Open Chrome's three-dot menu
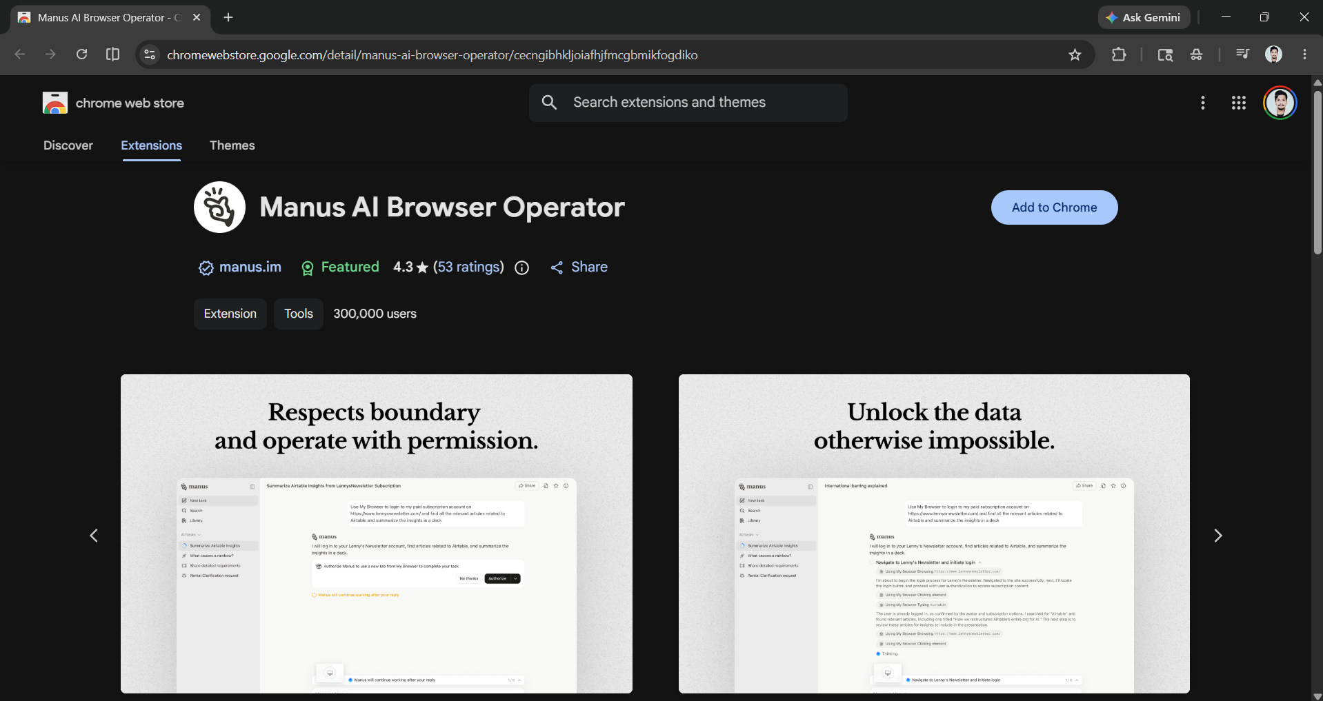This screenshot has height=701, width=1323. click(1304, 54)
